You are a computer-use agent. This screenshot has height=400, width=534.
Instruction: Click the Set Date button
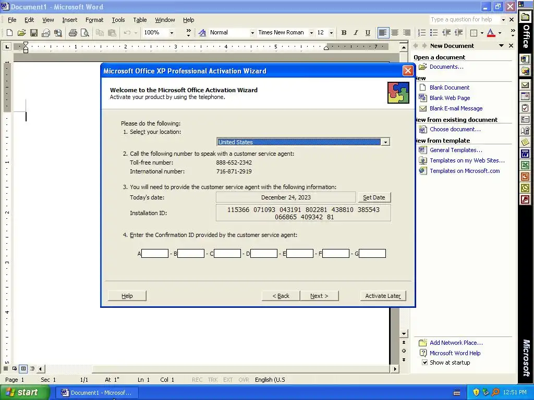(x=373, y=197)
